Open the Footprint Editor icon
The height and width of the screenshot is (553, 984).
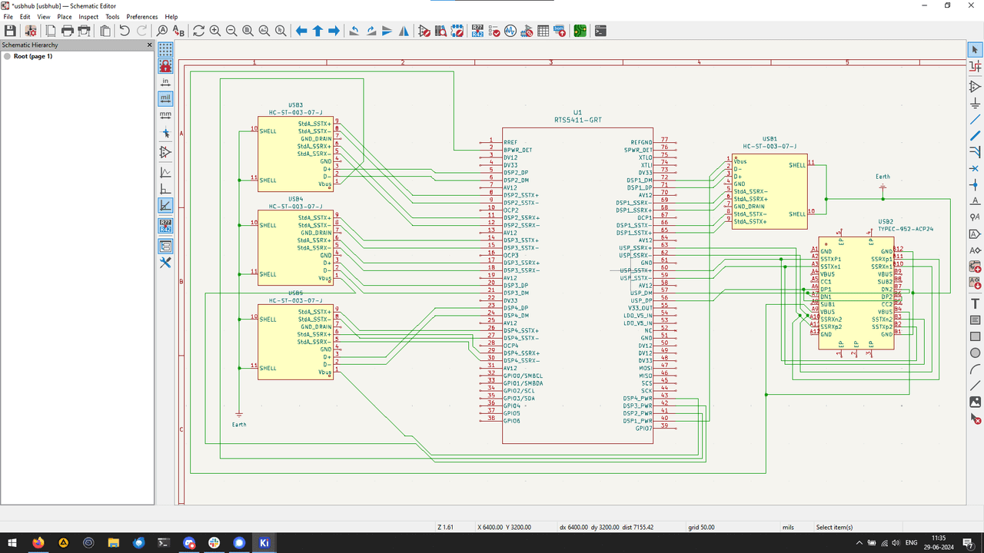[457, 31]
